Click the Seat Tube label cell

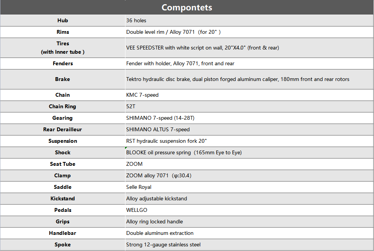(x=62, y=164)
